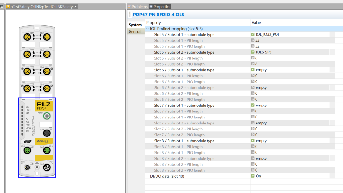Click the value 33 for Slot 5 Subslot 1 PII length

pos(257,40)
